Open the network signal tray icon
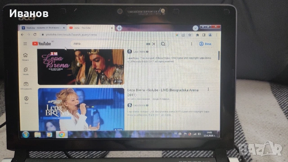The width and height of the screenshot is (288, 162). point(195,134)
